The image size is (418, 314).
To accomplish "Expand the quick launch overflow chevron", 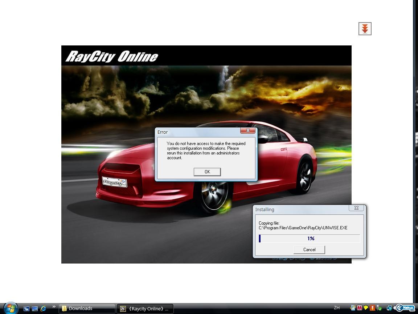I will [x=54, y=307].
